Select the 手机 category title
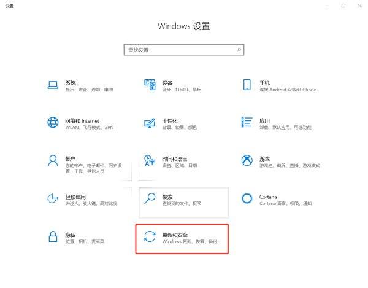The image size is (368, 288). (264, 83)
